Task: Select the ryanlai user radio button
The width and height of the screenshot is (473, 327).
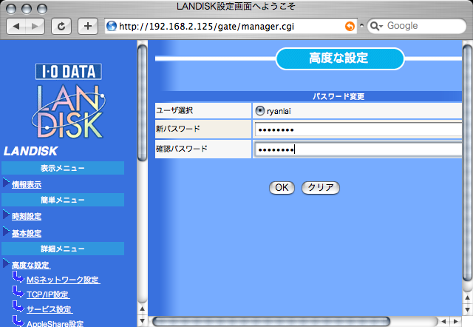Action: pyautogui.click(x=259, y=111)
